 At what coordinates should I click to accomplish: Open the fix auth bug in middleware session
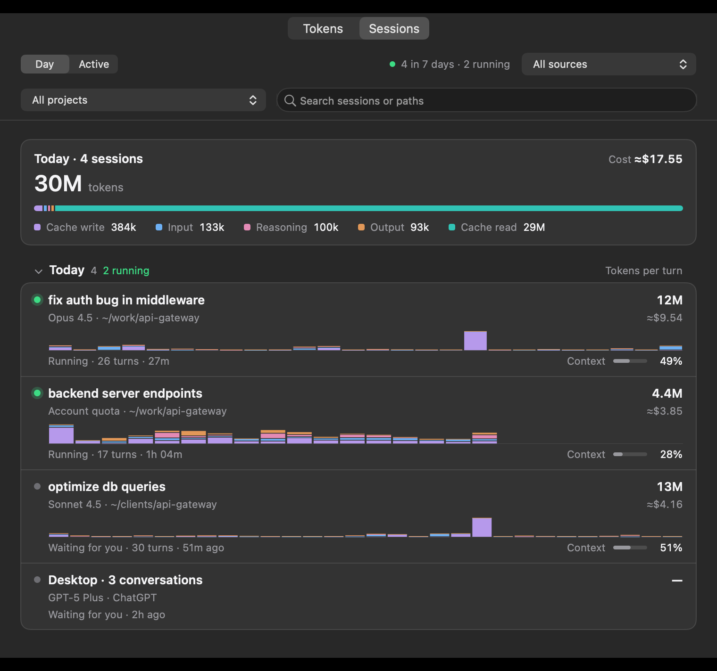click(x=358, y=330)
